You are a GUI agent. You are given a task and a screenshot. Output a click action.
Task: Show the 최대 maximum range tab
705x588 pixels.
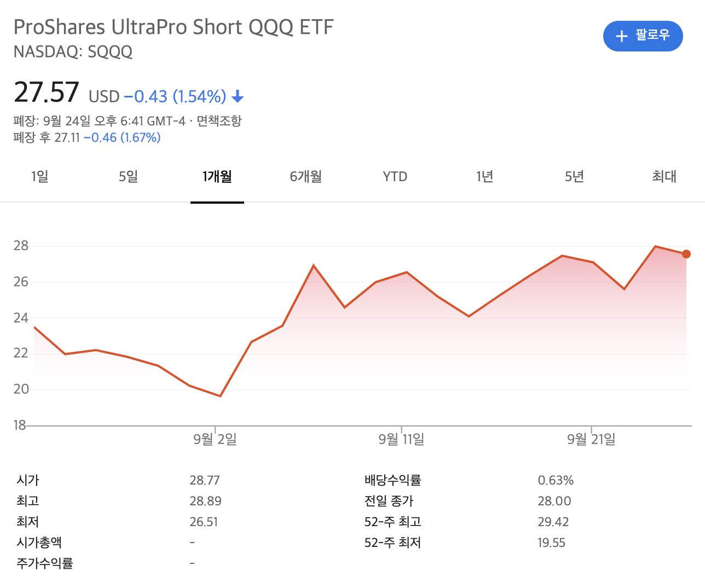pyautogui.click(x=664, y=176)
